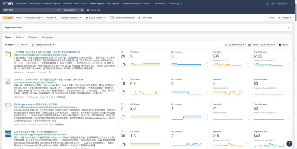
Task: Click DR donut chart for DR 16
Action: pyautogui.click(x=123, y=92)
